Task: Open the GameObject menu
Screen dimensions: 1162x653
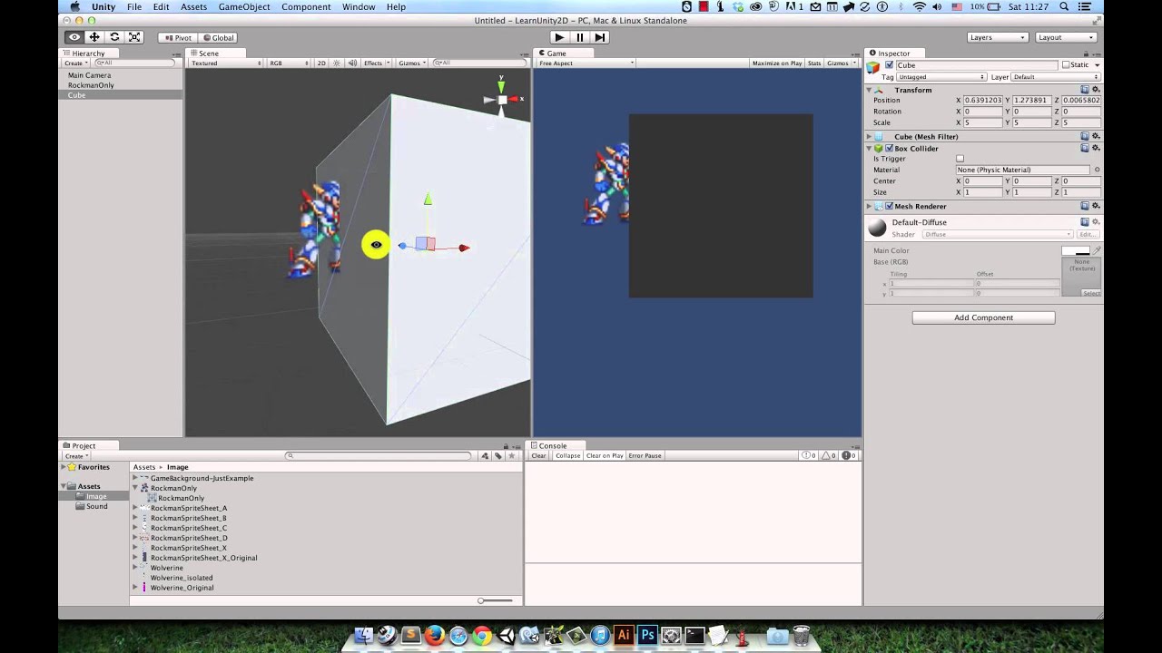Action: (244, 6)
